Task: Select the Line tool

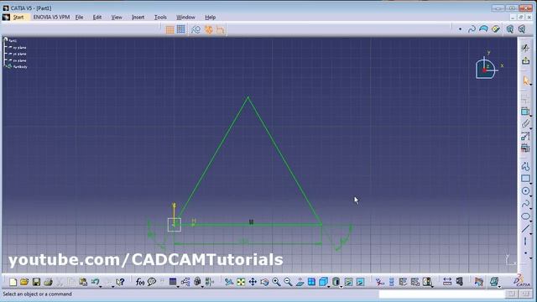Action: (x=526, y=229)
